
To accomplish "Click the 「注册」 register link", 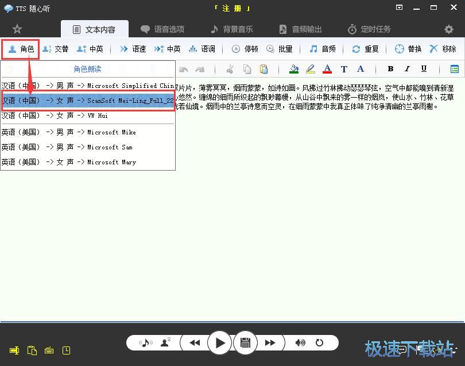I will pos(231,8).
